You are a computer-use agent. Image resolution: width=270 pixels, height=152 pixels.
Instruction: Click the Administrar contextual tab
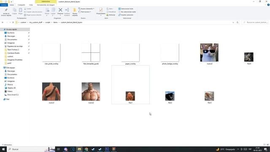pos(46,2)
